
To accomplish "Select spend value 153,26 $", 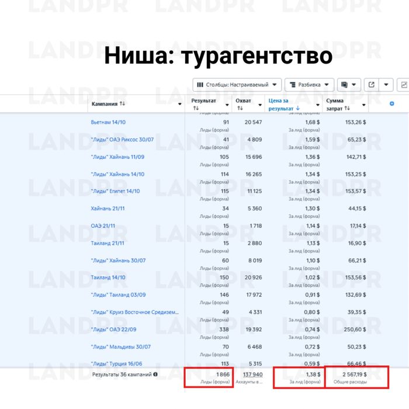I will (356, 122).
